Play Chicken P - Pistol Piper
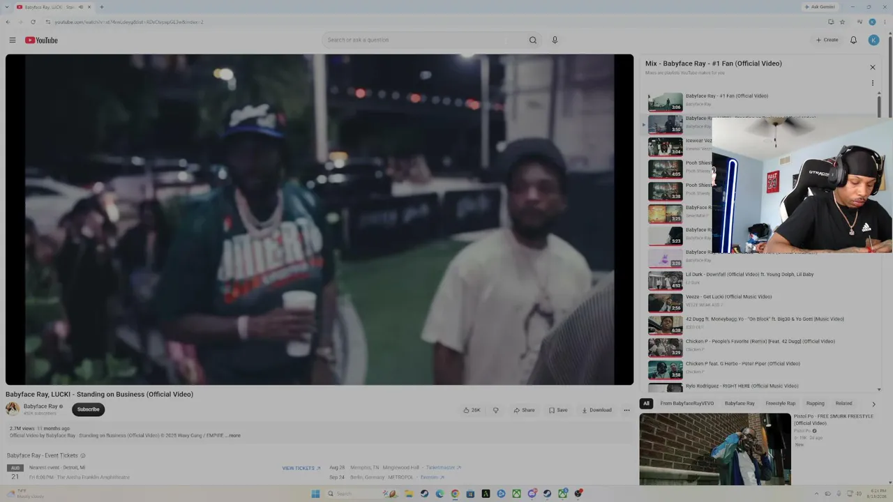Screen dimensions: 893x502 (x=760, y=369)
